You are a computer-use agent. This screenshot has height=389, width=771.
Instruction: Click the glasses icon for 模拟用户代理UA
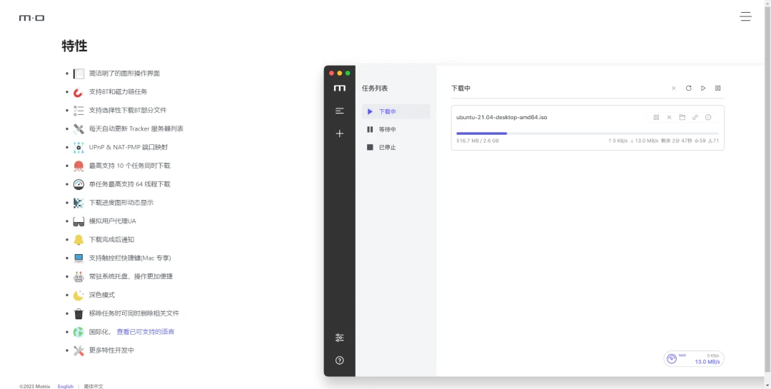[79, 221]
